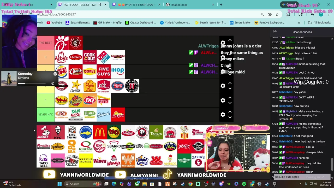Click the weather widget showing 65°F

[12, 184]
